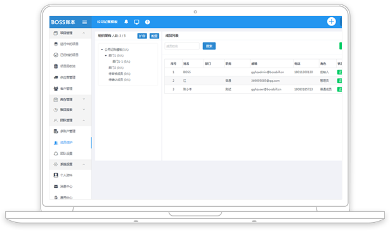Toggle the hamburger sidebar menu icon
This screenshot has height=231, width=390.
pos(84,22)
